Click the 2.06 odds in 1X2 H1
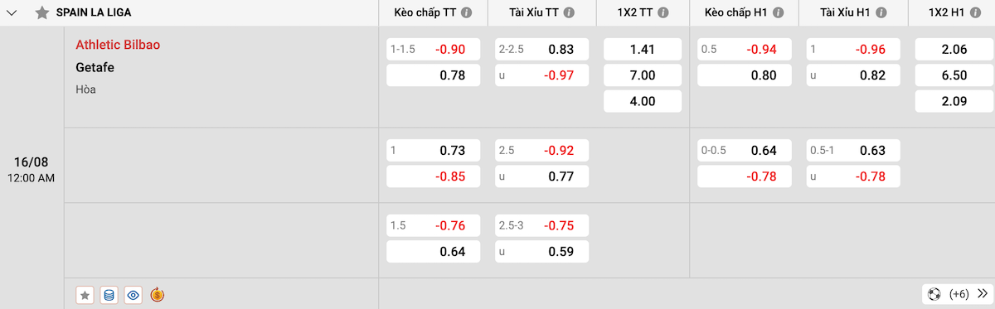 pyautogui.click(x=954, y=50)
